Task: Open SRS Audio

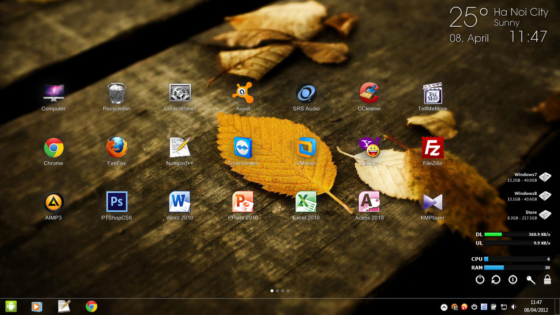Action: (x=306, y=93)
